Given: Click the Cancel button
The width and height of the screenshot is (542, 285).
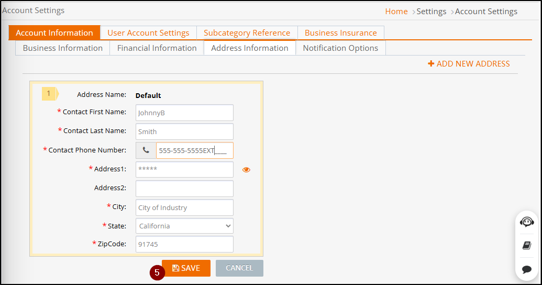Looking at the screenshot, I should point(239,268).
